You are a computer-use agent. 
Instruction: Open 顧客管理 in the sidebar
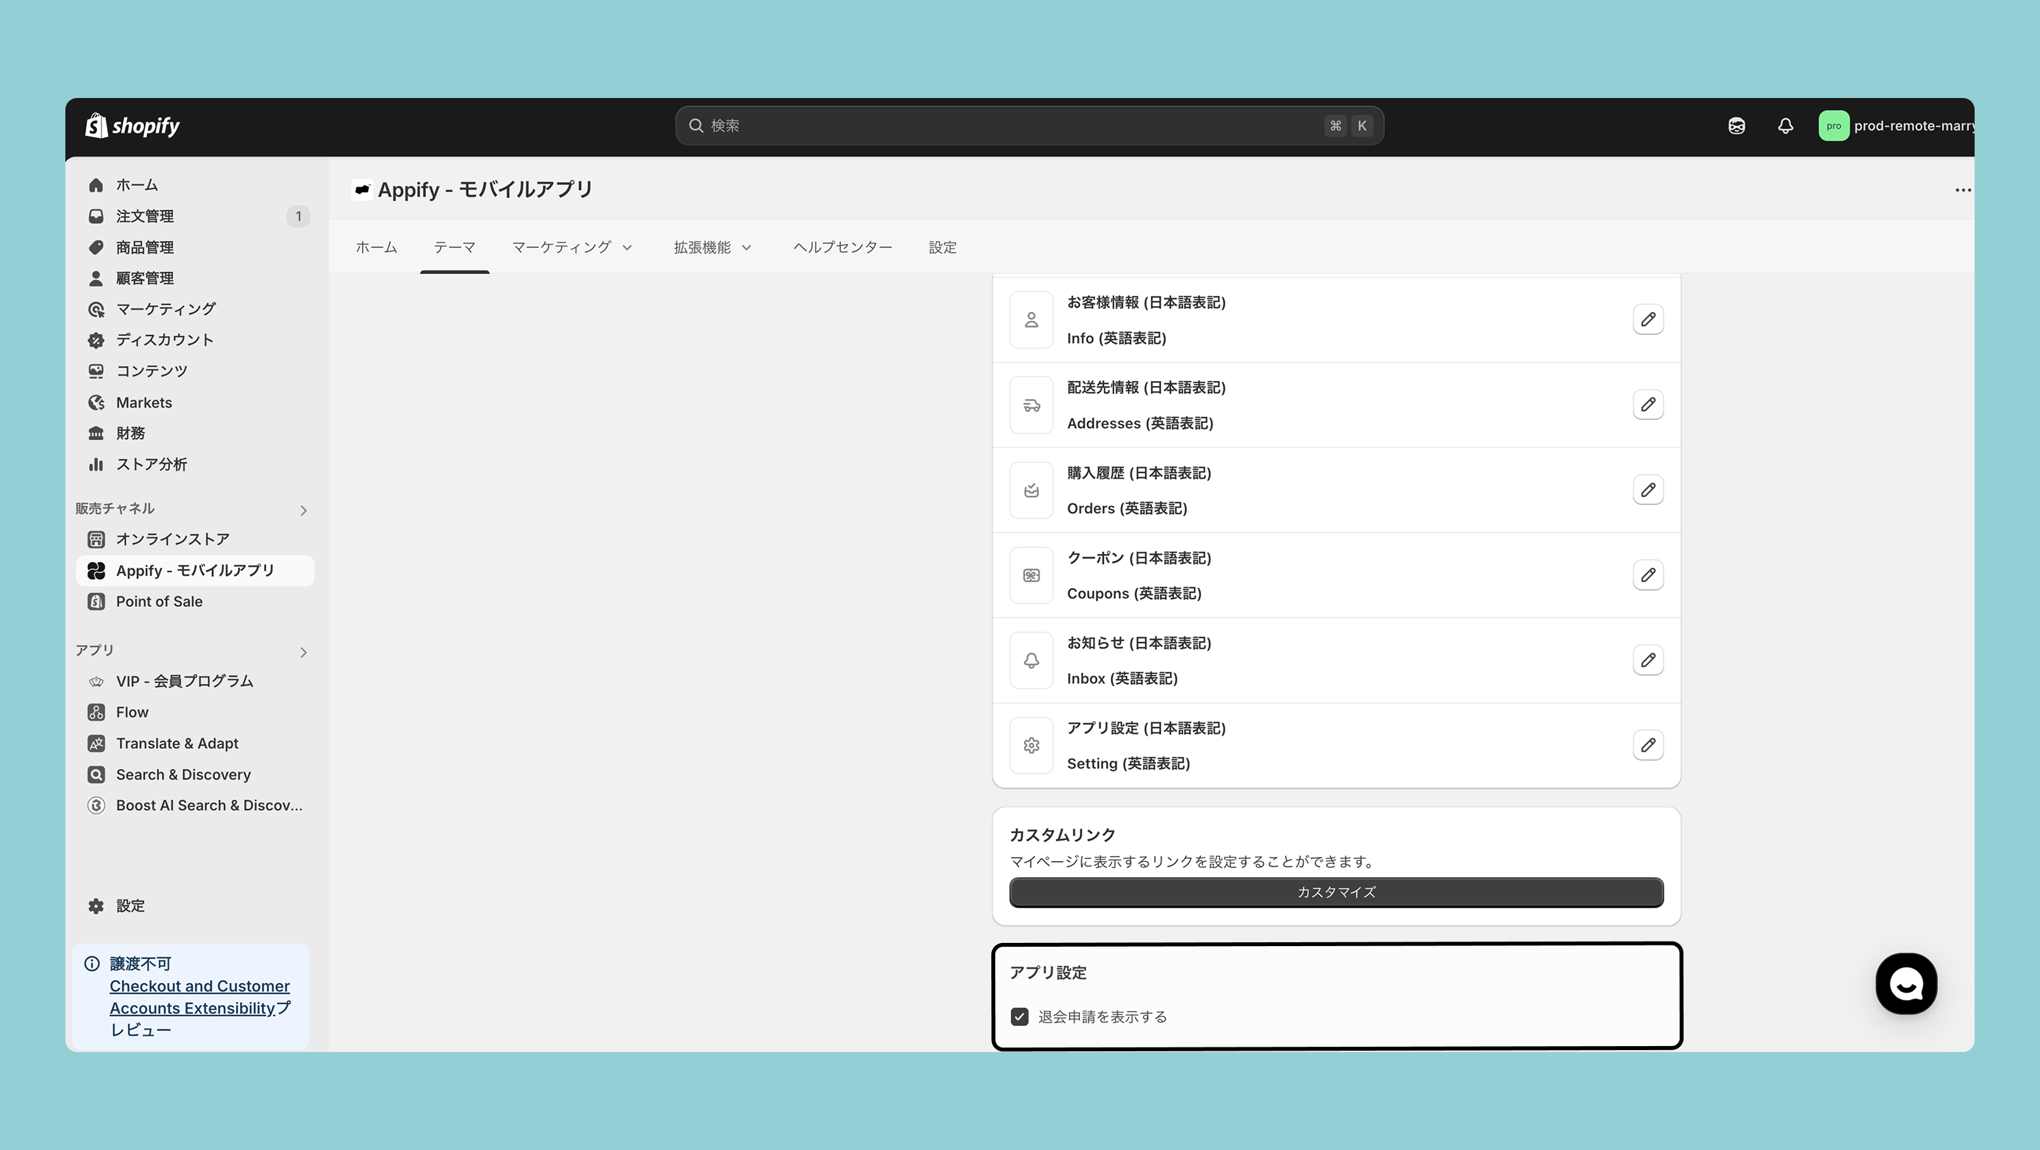click(x=195, y=278)
